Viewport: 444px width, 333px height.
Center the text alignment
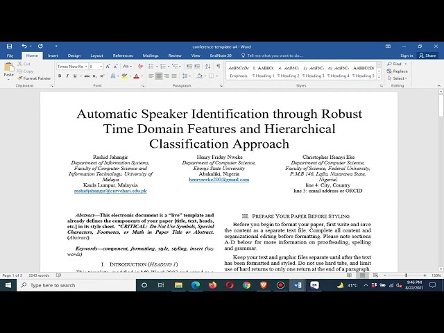tap(159, 76)
